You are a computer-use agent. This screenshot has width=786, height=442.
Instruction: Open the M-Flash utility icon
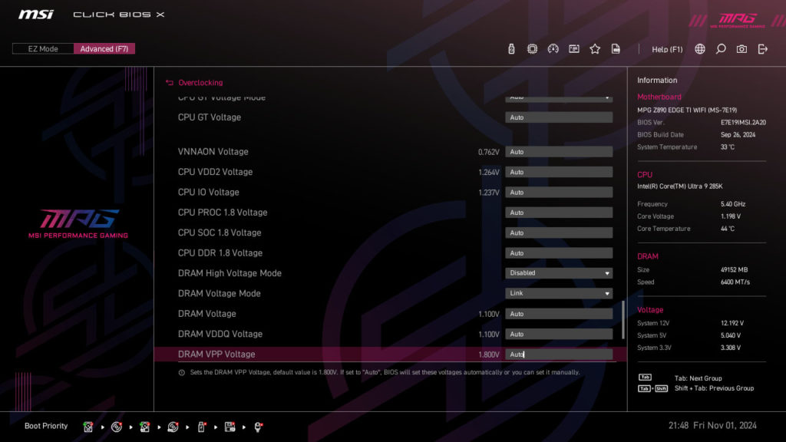(x=511, y=48)
